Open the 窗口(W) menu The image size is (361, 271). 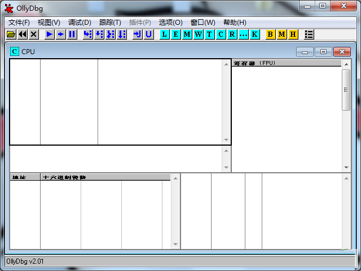click(x=203, y=23)
